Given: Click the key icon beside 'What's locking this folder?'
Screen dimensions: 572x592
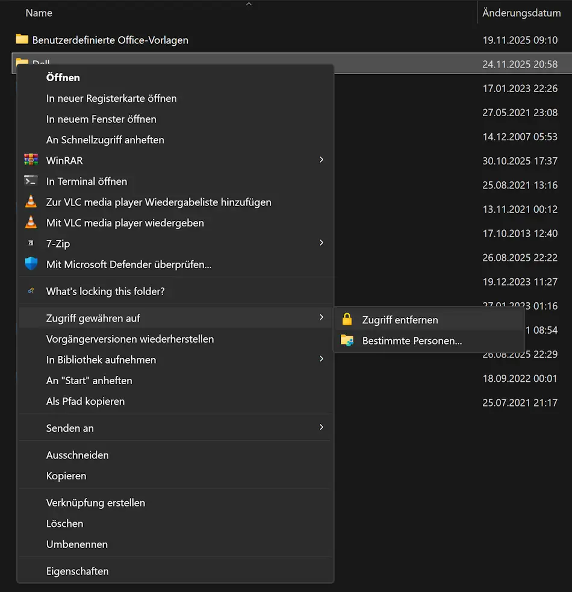Looking at the screenshot, I should pyautogui.click(x=31, y=291).
